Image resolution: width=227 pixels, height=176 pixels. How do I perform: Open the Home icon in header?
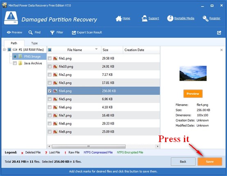coord(118,18)
